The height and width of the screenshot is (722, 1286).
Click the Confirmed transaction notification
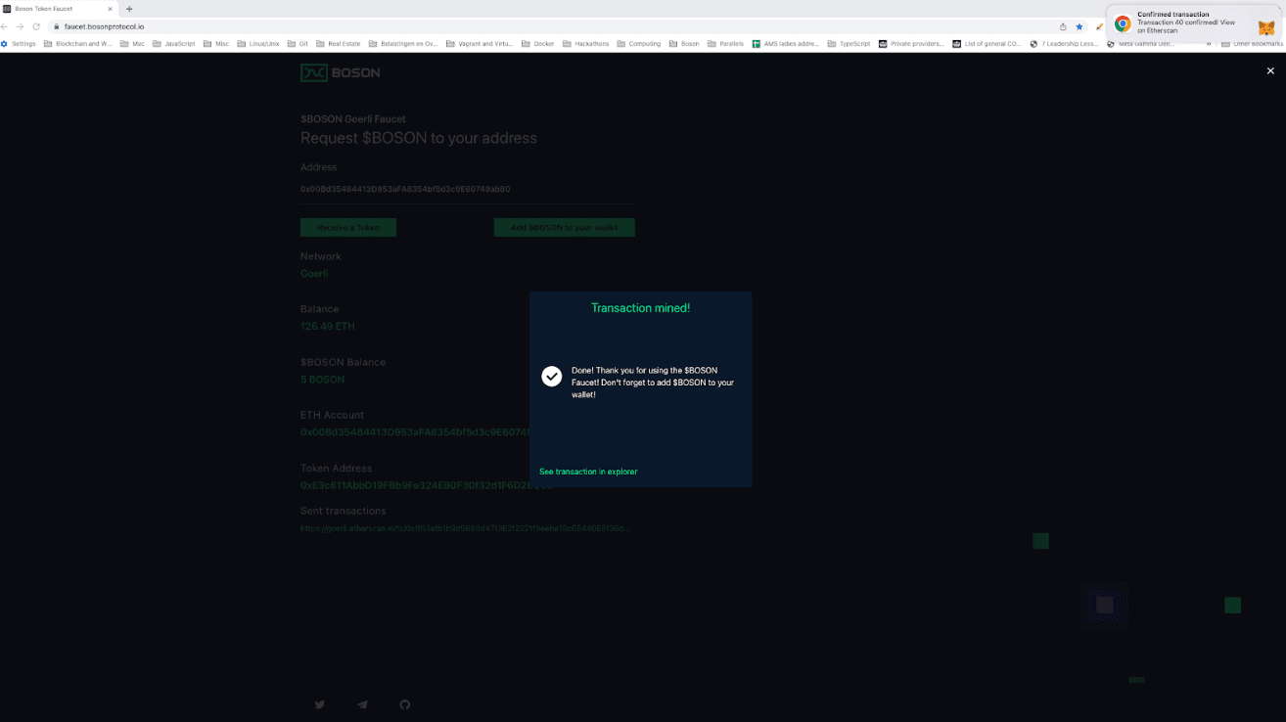point(1194,23)
